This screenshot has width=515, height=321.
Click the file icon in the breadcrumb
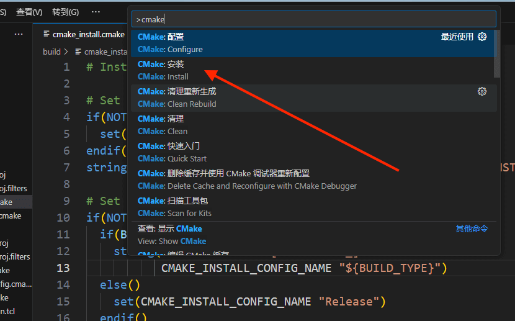click(x=78, y=52)
